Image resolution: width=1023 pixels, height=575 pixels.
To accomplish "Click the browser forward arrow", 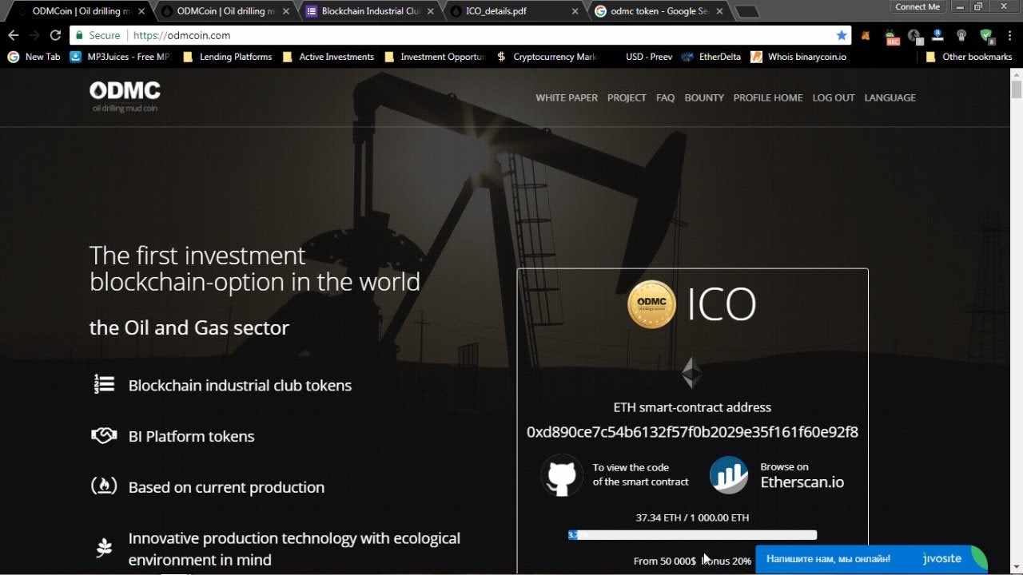I will pyautogui.click(x=34, y=36).
